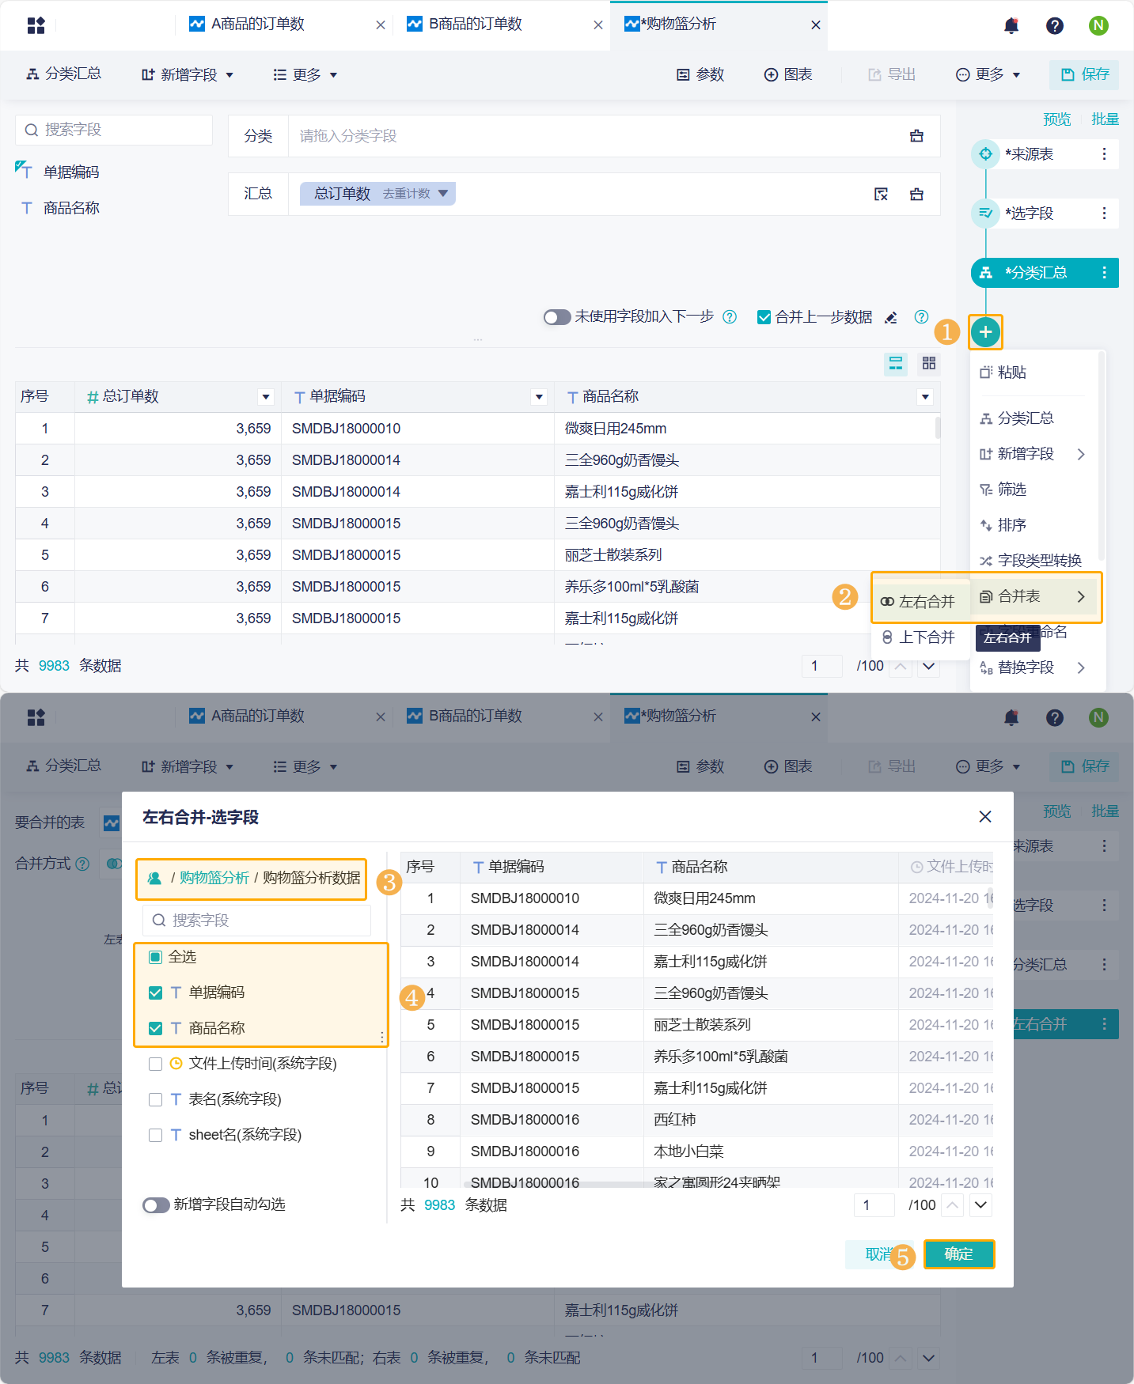Click 搜索字段 box in the upper screenshot
The height and width of the screenshot is (1384, 1134).
(x=114, y=130)
